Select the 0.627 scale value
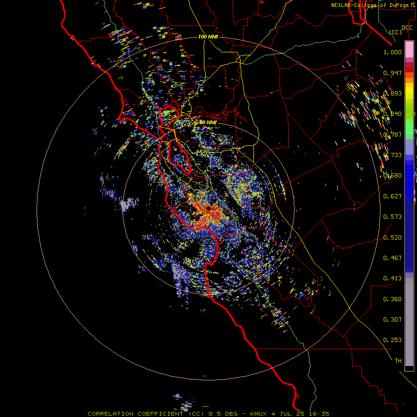This screenshot has height=417, width=417. point(392,196)
